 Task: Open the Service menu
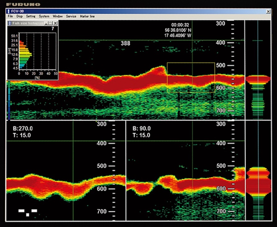[71, 16]
